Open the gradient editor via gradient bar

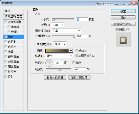tap(57, 51)
